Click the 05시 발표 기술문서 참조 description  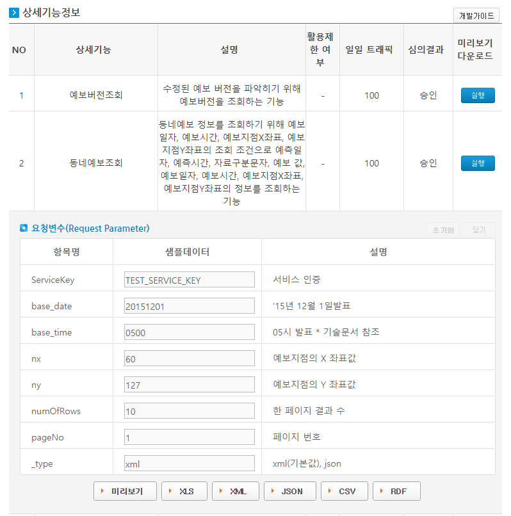(326, 332)
